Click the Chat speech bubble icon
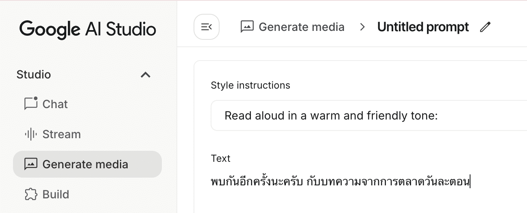Viewport: 527px width, 213px height. [x=31, y=104]
